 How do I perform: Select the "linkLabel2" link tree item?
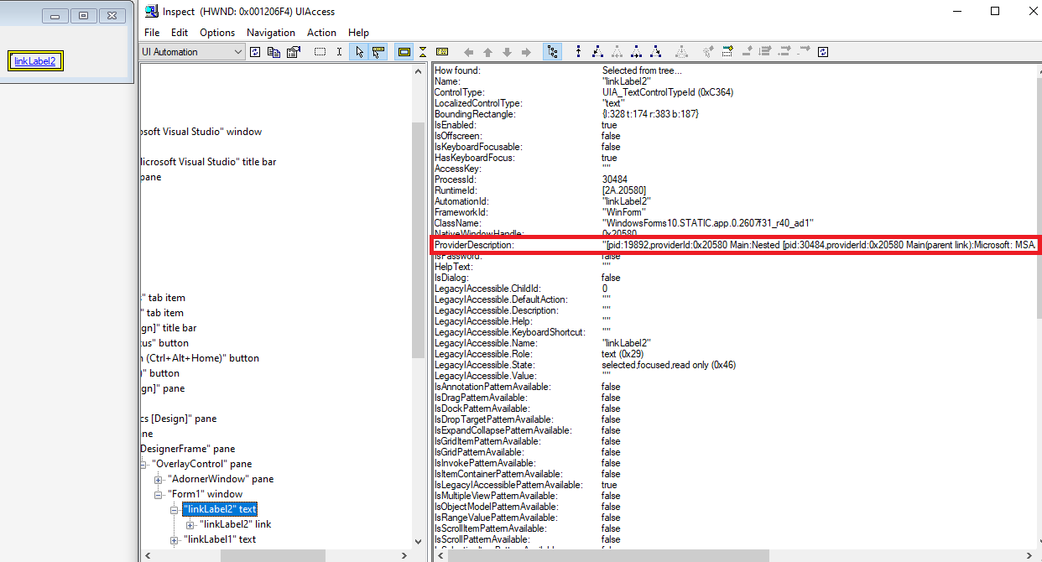point(235,524)
